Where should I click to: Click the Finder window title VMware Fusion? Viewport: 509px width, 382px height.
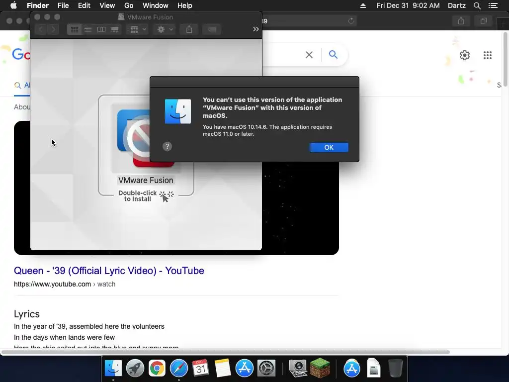click(150, 17)
